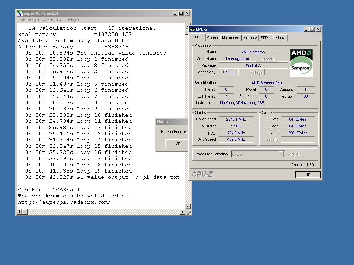Switch to the Memory tab in CPU-Z

[250, 38]
